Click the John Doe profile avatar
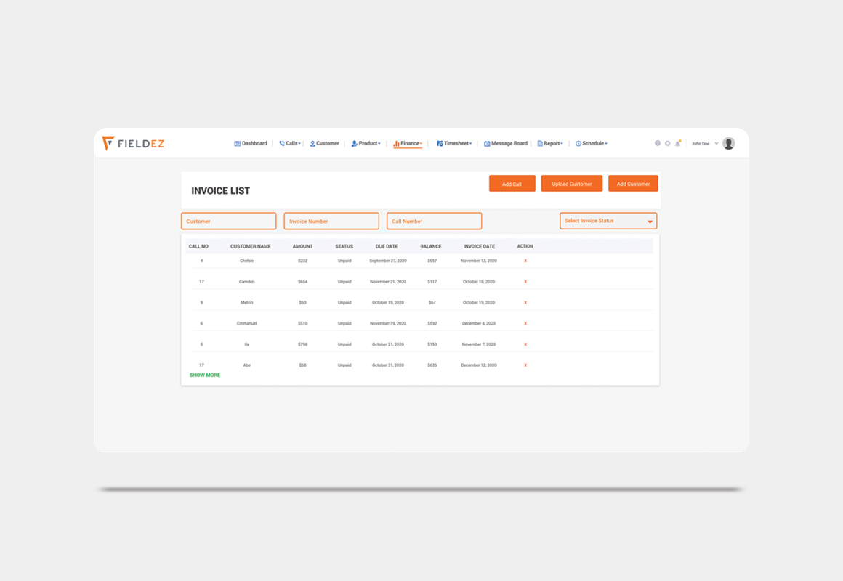Image resolution: width=843 pixels, height=581 pixels. 728,144
